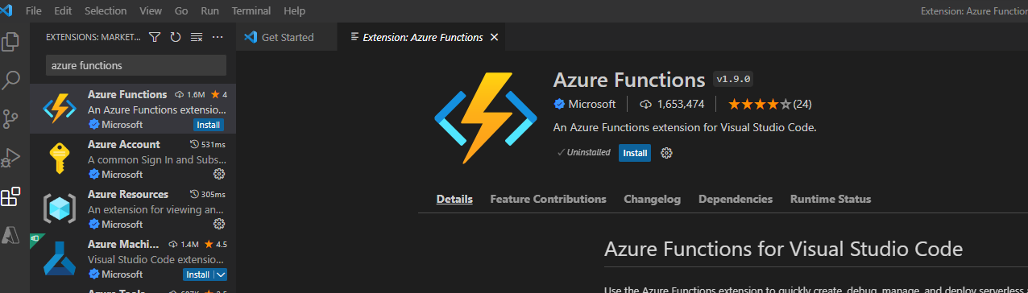The width and height of the screenshot is (1028, 293).
Task: Expand Install dropdown arrow for Azure Machine Learning
Action: point(221,274)
